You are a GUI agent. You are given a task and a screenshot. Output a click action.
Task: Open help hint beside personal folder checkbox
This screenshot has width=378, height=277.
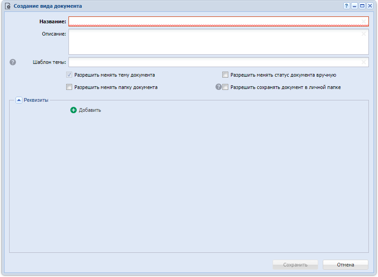(218, 87)
